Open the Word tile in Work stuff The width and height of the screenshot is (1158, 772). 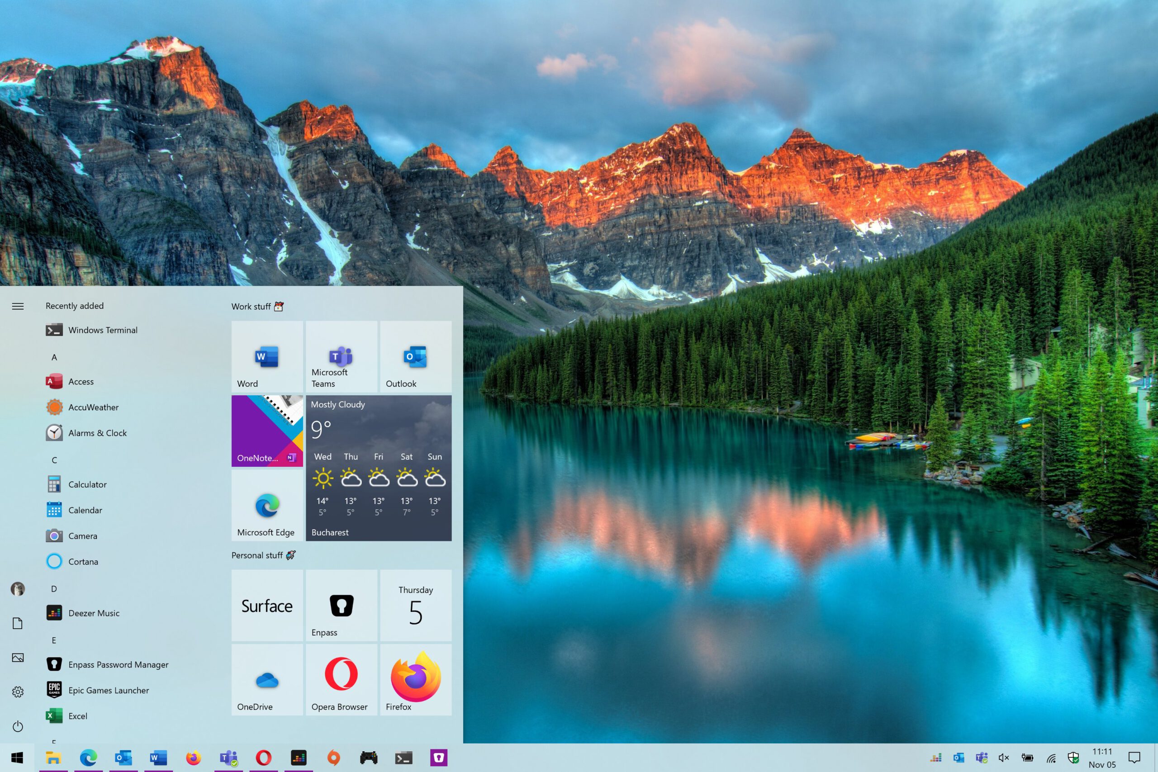click(x=267, y=356)
